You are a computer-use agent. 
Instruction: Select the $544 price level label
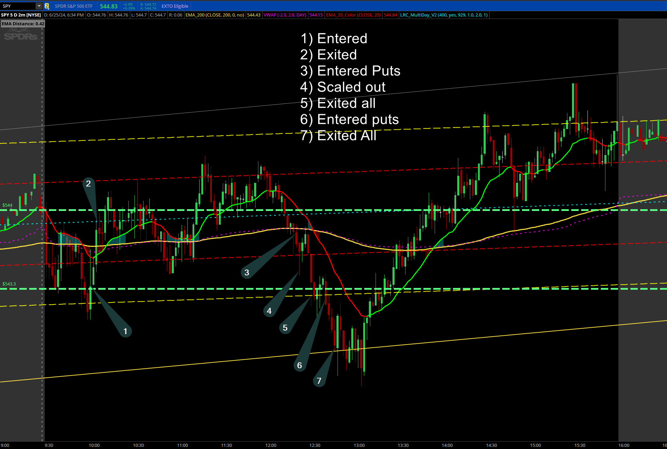[x=7, y=205]
